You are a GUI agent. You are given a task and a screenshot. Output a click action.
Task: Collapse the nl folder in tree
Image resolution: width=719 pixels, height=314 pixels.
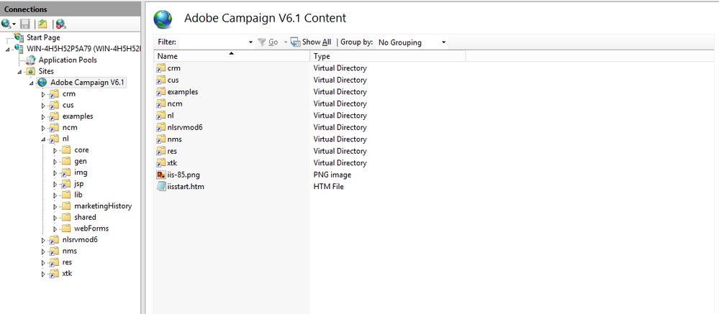43,139
